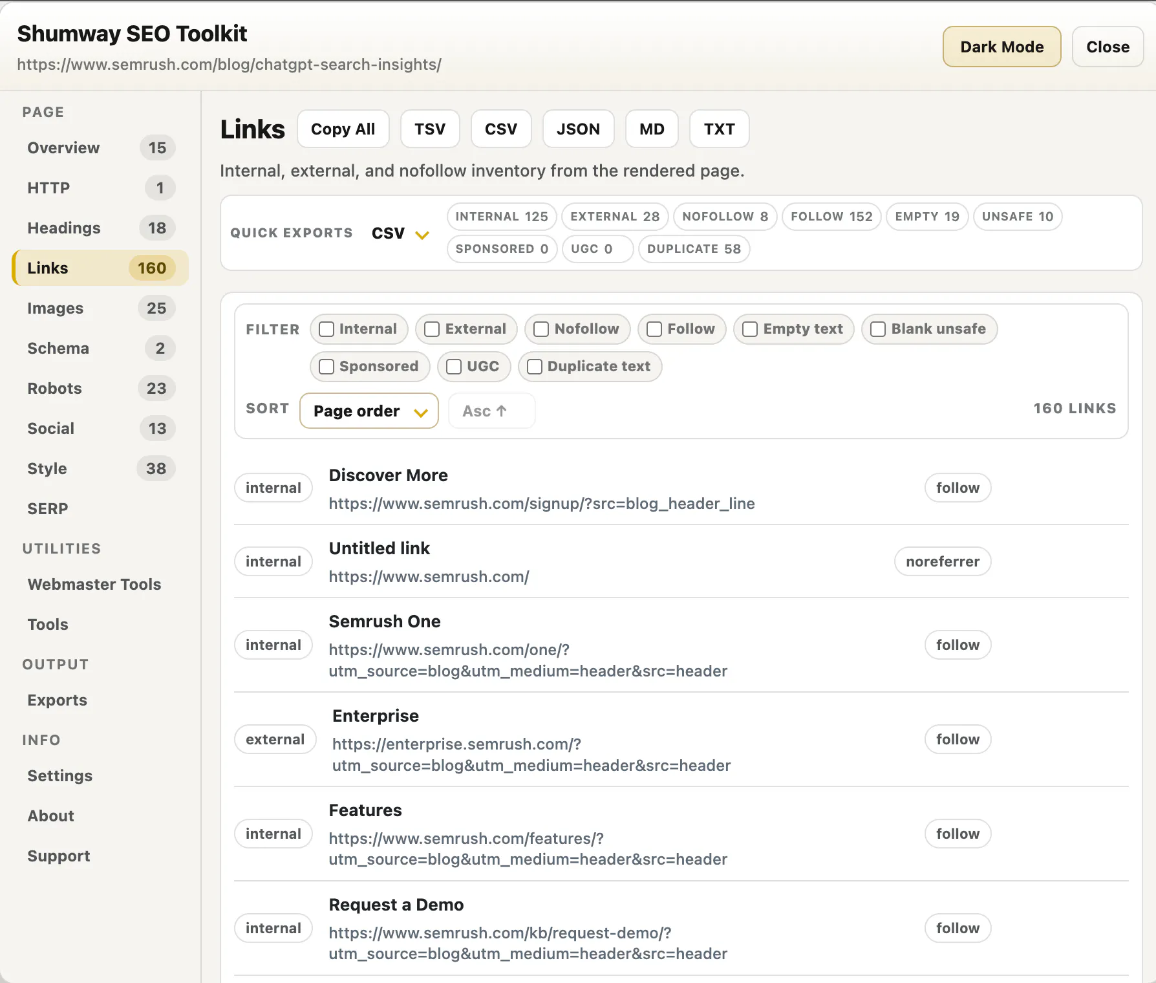
Task: Open the Semrush One link URL
Action: [528, 660]
